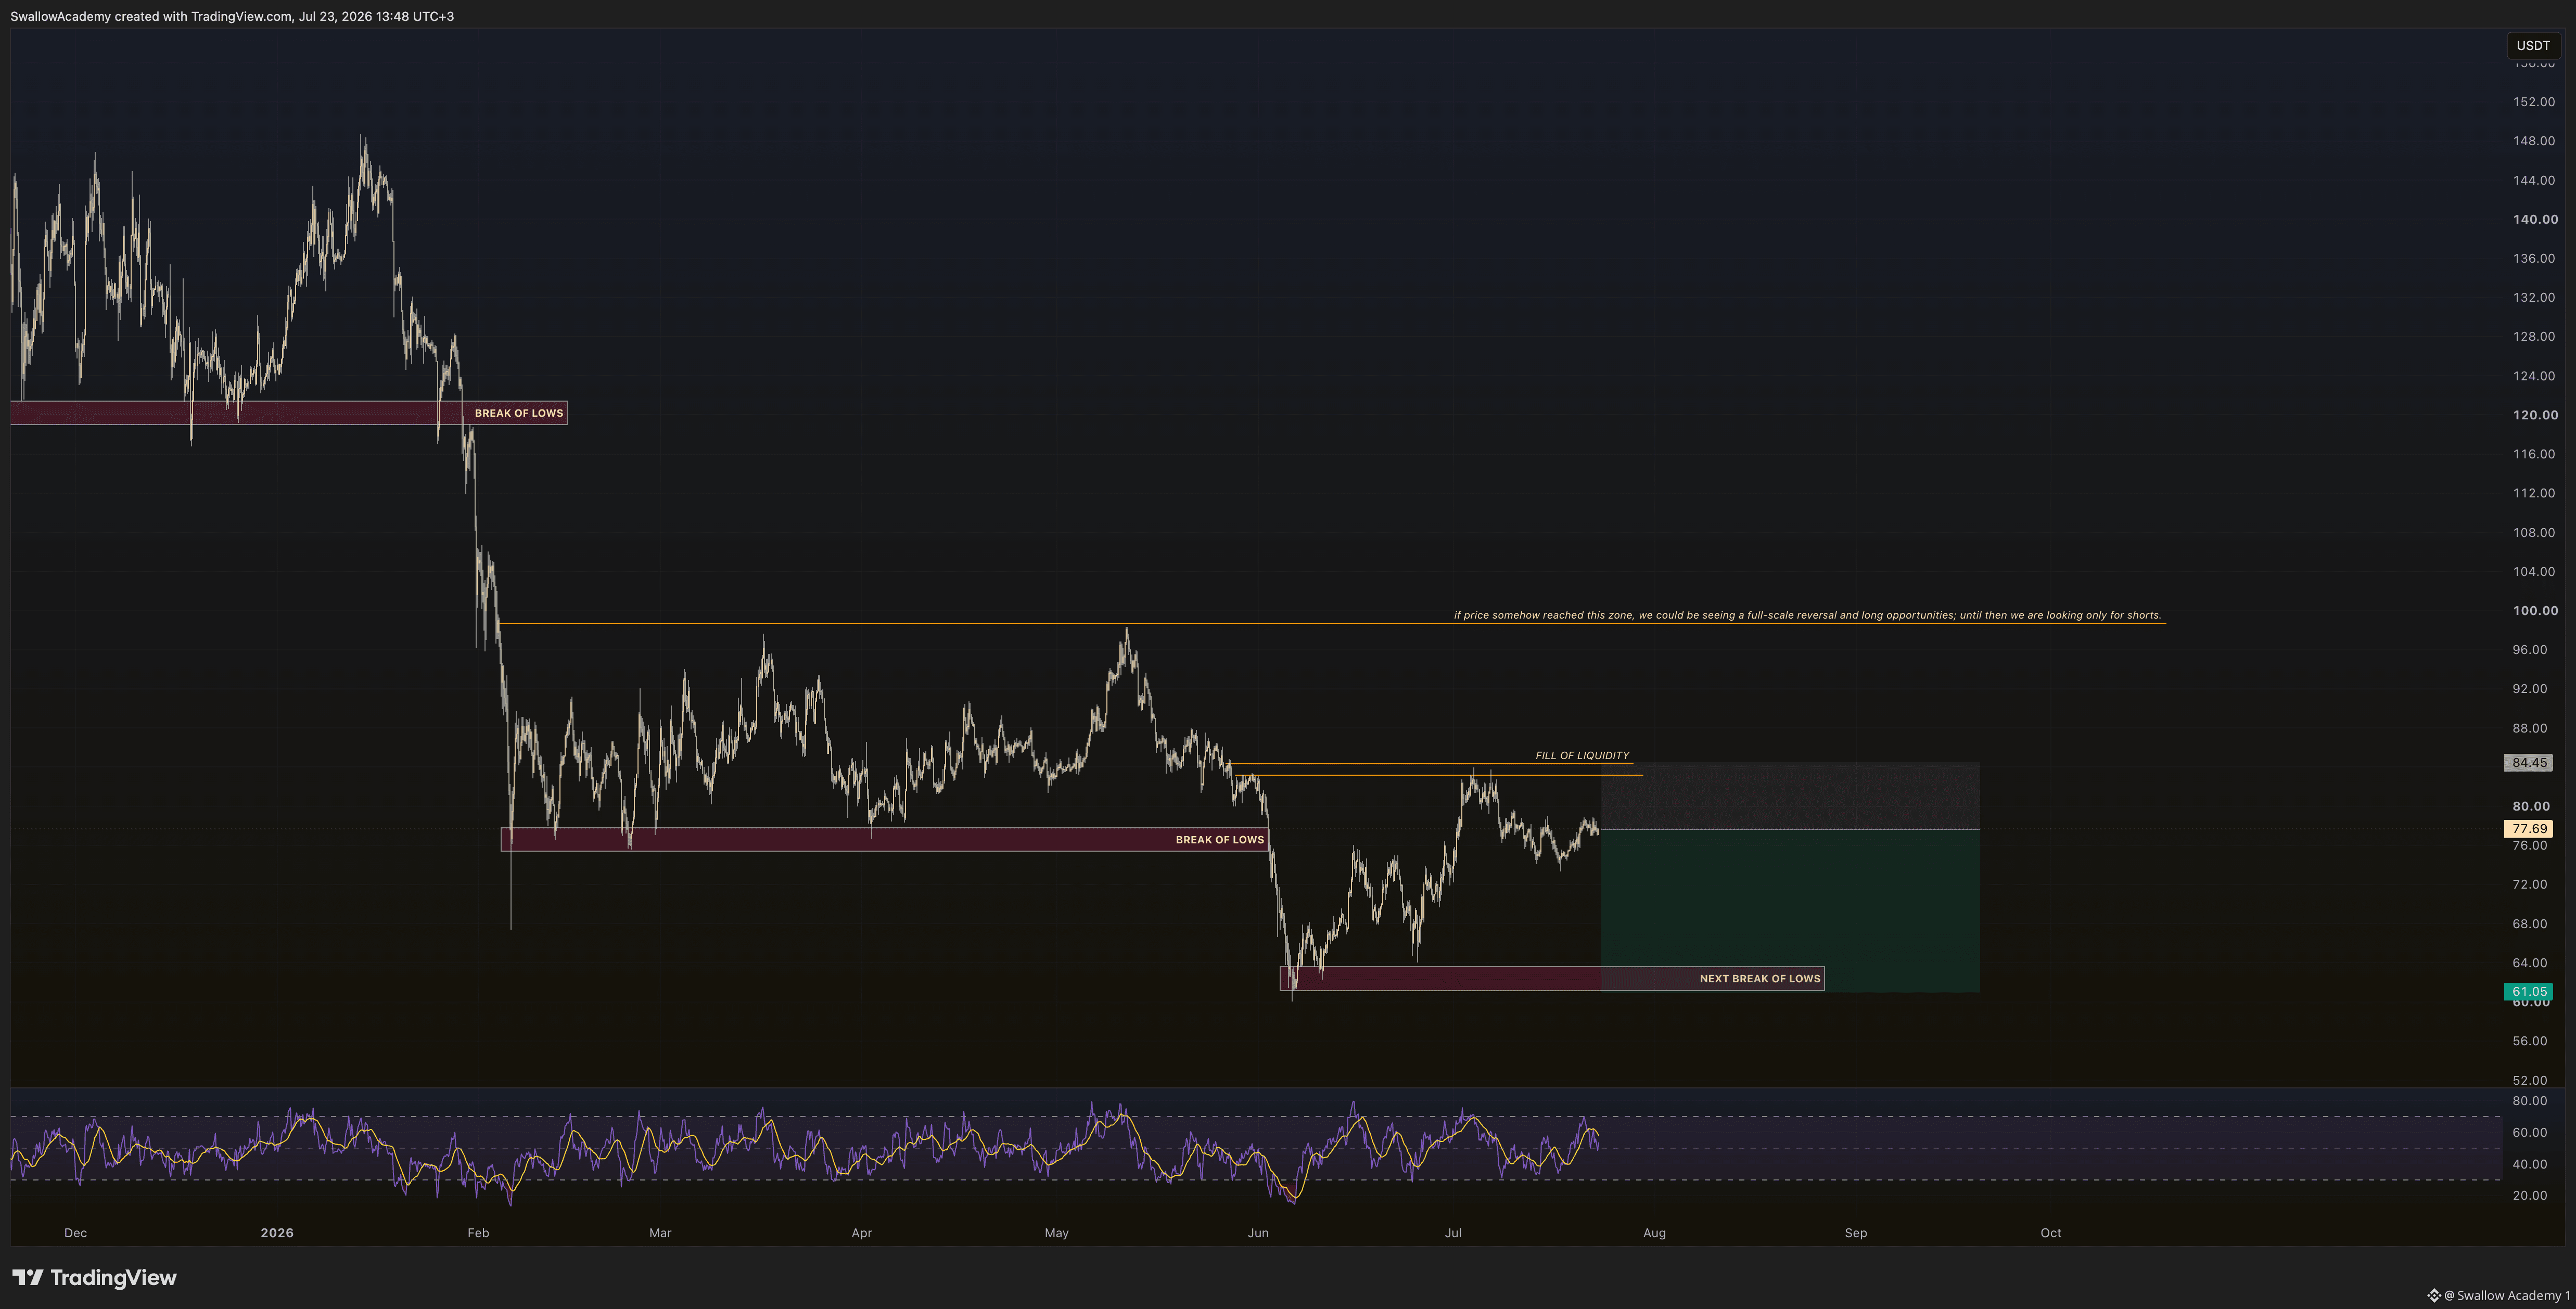The image size is (2576, 1309).
Task: Click the 2026 time axis label
Action: [x=277, y=1233]
